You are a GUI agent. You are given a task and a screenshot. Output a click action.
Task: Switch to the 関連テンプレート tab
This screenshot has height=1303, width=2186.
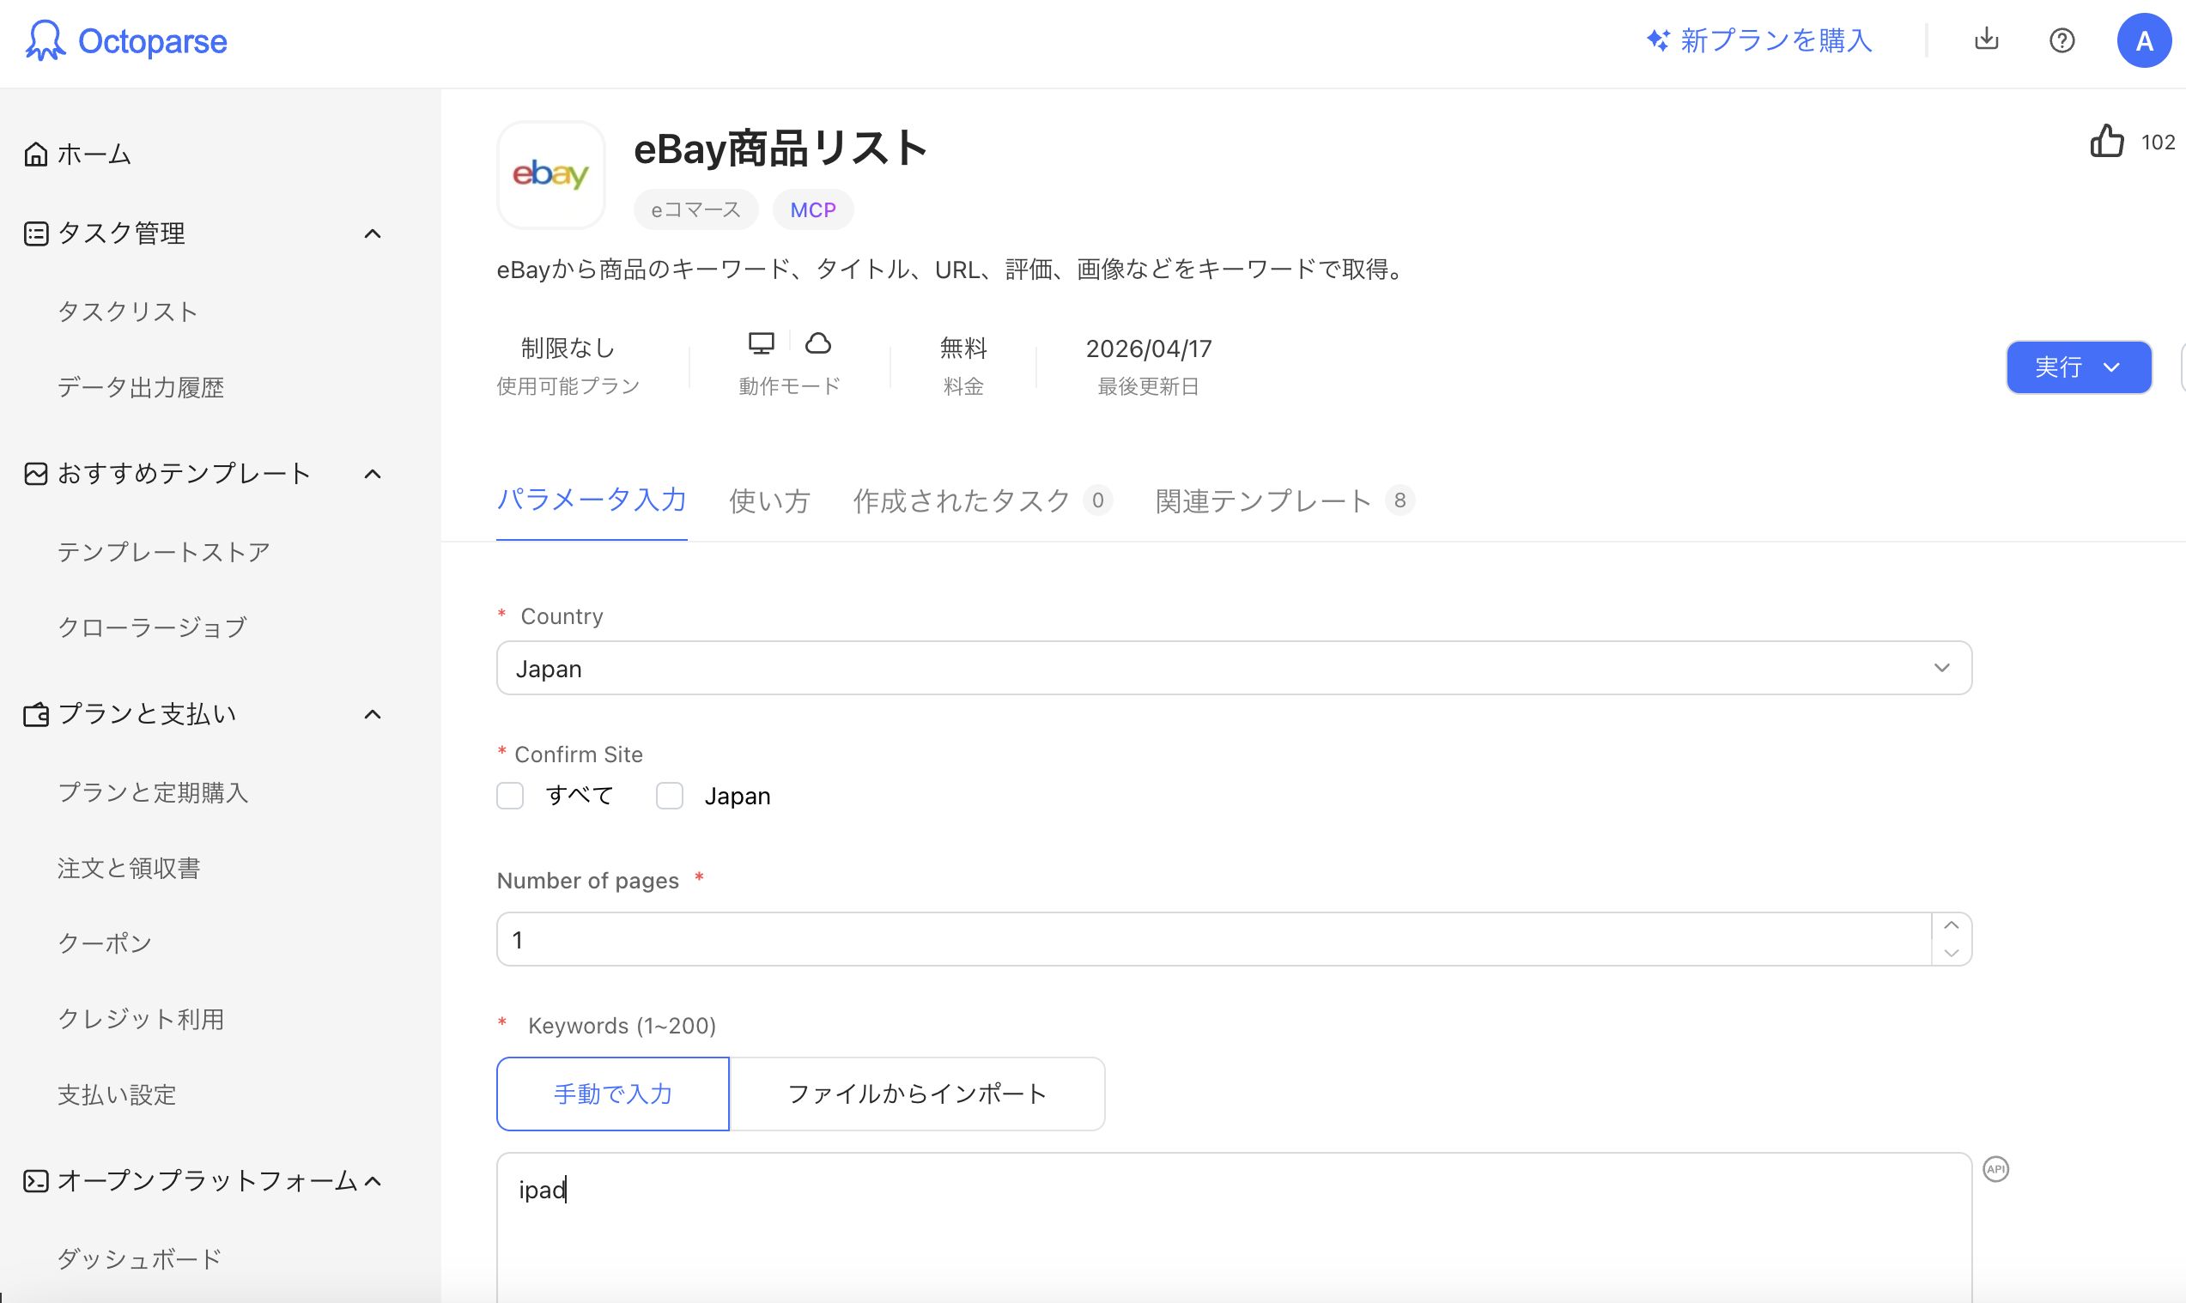pos(1284,501)
